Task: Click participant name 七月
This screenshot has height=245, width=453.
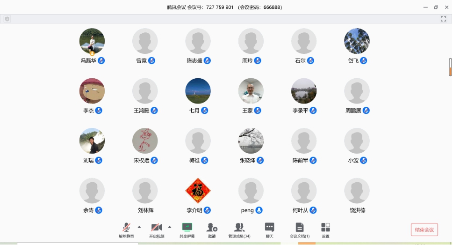Action: [194, 111]
